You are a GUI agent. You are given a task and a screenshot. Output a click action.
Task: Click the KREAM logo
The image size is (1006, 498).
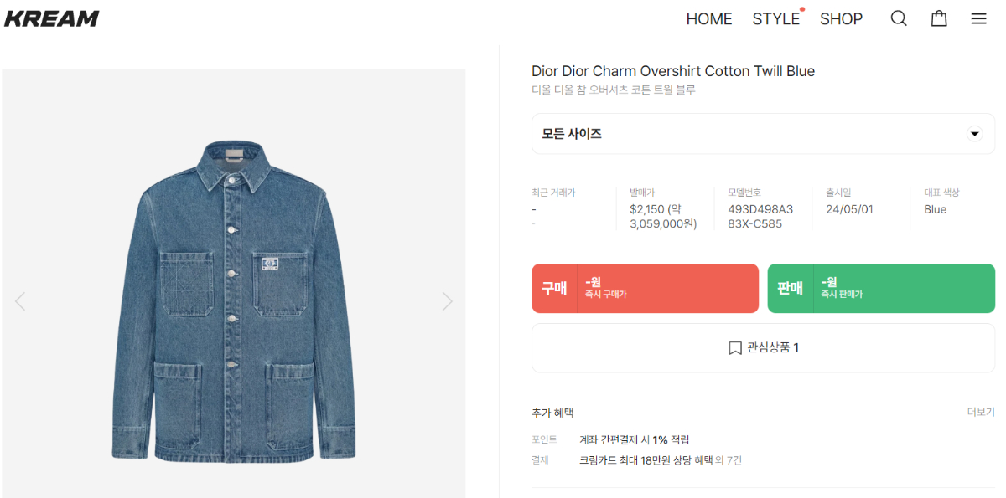52,18
